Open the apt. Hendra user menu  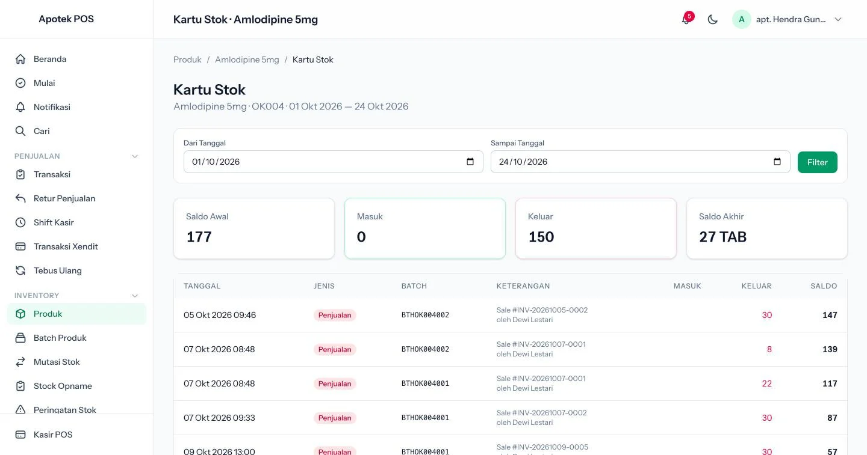click(788, 19)
